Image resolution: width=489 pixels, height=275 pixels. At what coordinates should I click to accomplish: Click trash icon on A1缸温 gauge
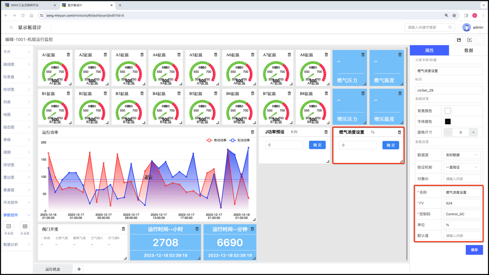click(x=68, y=55)
